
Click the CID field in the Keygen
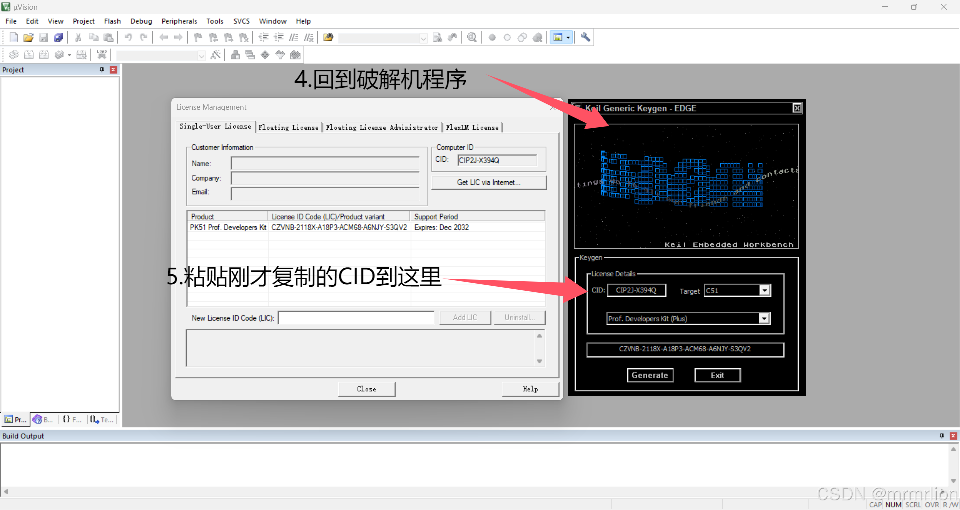tap(636, 290)
